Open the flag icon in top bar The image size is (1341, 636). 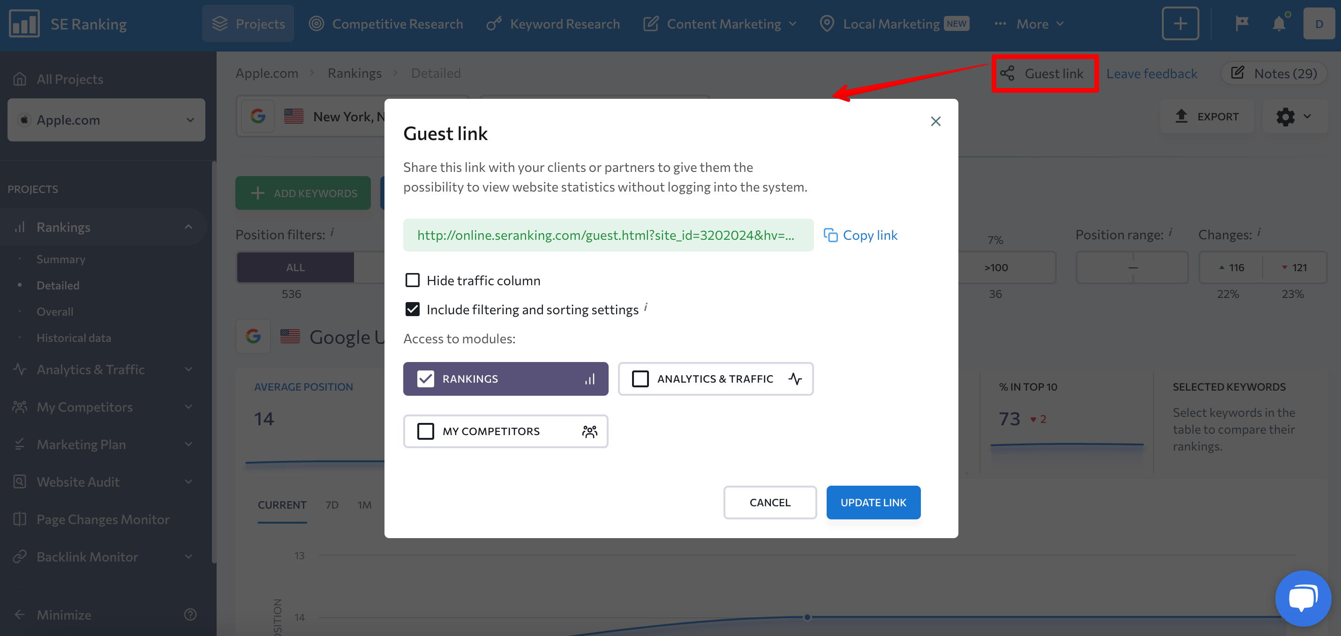(x=1242, y=23)
